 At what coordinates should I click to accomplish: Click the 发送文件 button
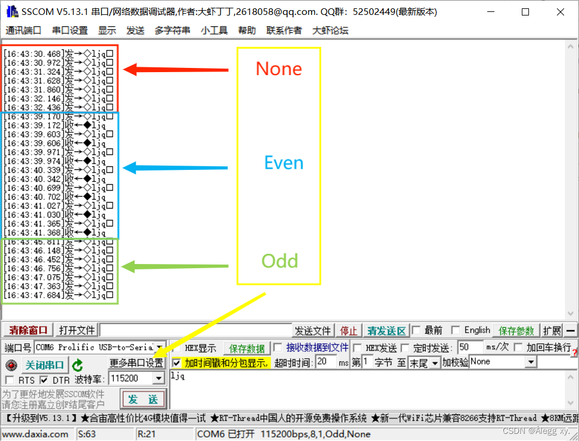pyautogui.click(x=312, y=331)
